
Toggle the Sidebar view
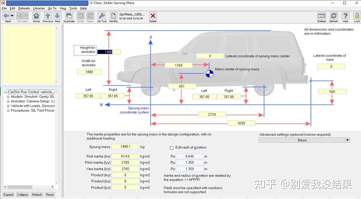[x=322, y=15]
